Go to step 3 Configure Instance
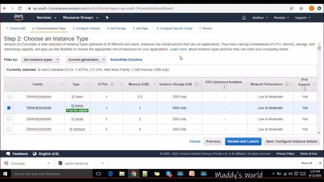Viewport: 324px width, 182px height. pyautogui.click(x=86, y=28)
